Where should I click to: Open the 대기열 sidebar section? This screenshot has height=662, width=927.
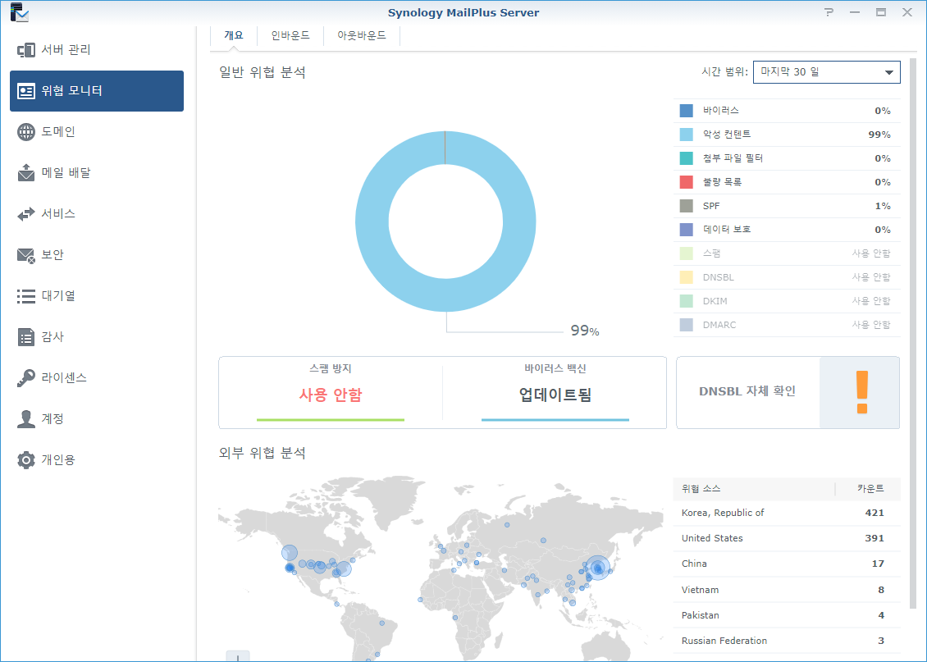point(97,296)
